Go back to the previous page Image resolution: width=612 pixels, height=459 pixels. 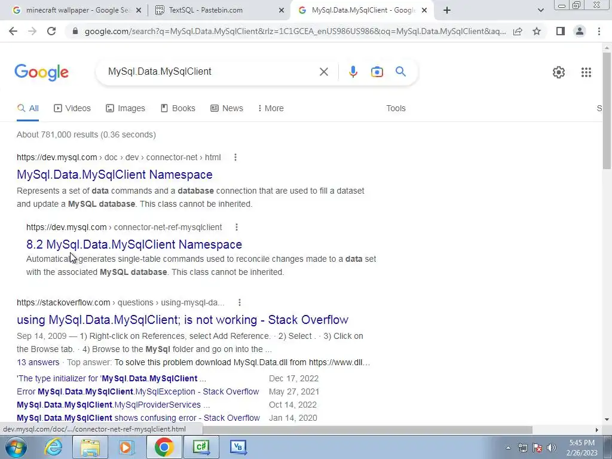(x=13, y=31)
